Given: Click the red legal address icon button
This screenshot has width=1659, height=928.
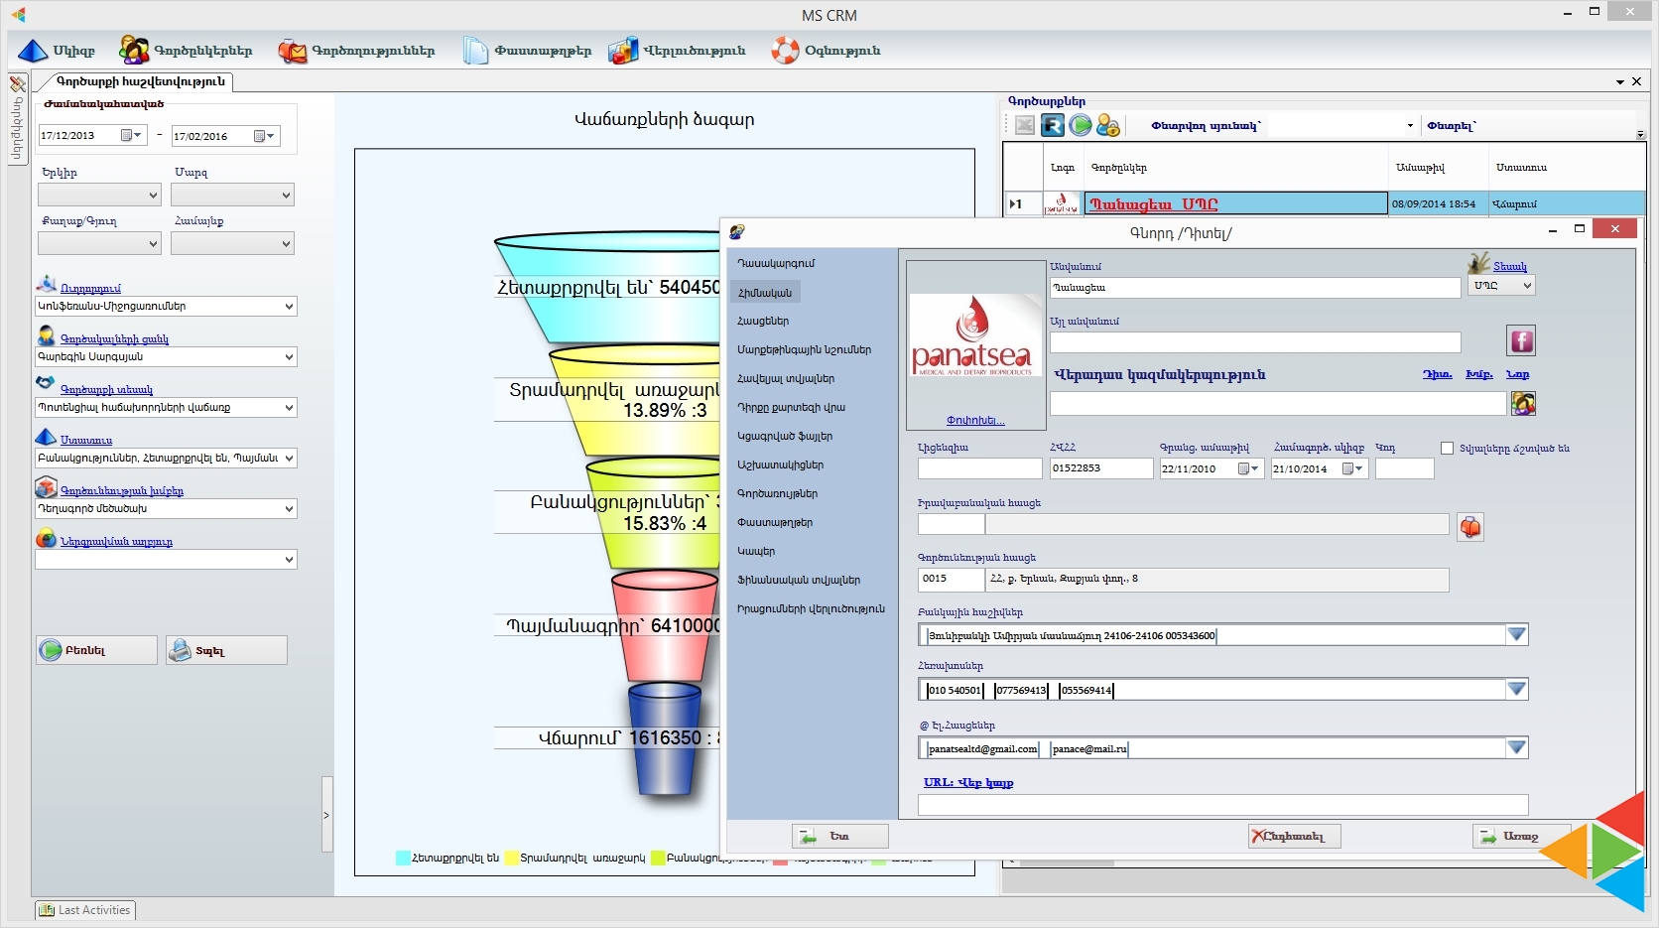Looking at the screenshot, I should pos(1470,526).
